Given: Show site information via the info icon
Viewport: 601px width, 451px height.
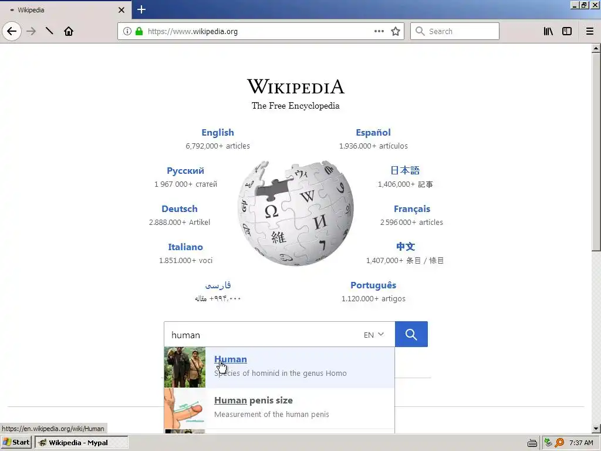Looking at the screenshot, I should pos(127,31).
